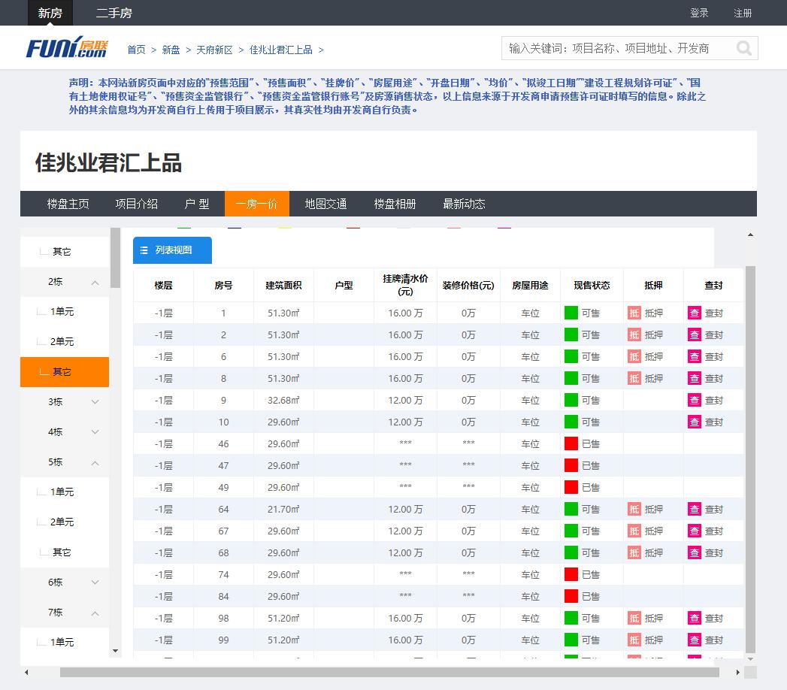Screen dimensions: 787x690
Task: Click the 登录 link
Action: click(699, 13)
